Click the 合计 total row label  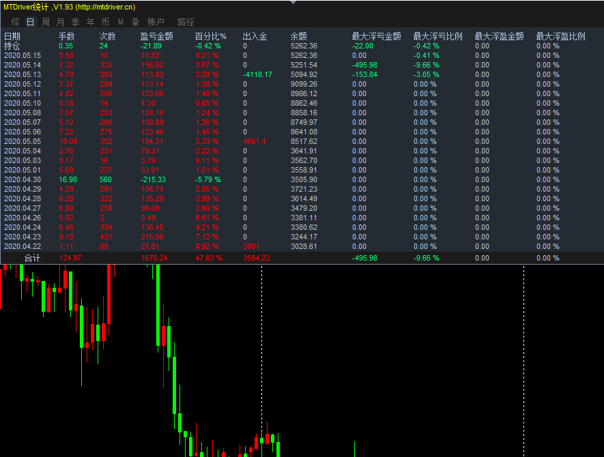(32, 258)
